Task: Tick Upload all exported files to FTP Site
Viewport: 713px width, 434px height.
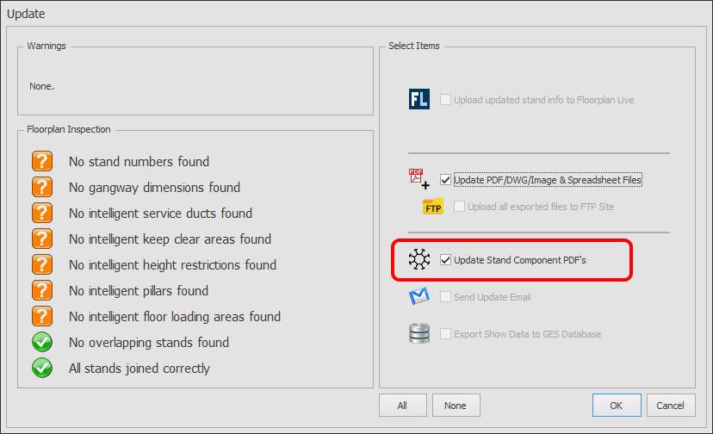Action: (459, 207)
